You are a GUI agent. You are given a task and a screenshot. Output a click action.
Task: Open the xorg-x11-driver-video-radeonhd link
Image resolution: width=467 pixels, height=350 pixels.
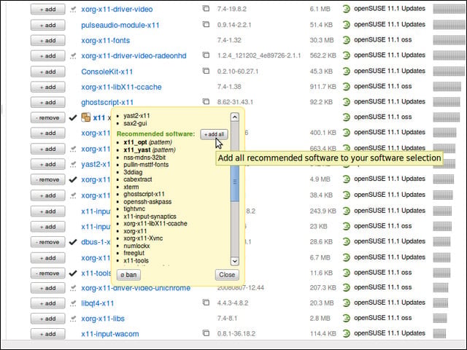point(134,55)
